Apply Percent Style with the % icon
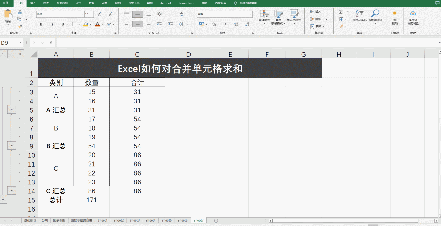 [214, 24]
